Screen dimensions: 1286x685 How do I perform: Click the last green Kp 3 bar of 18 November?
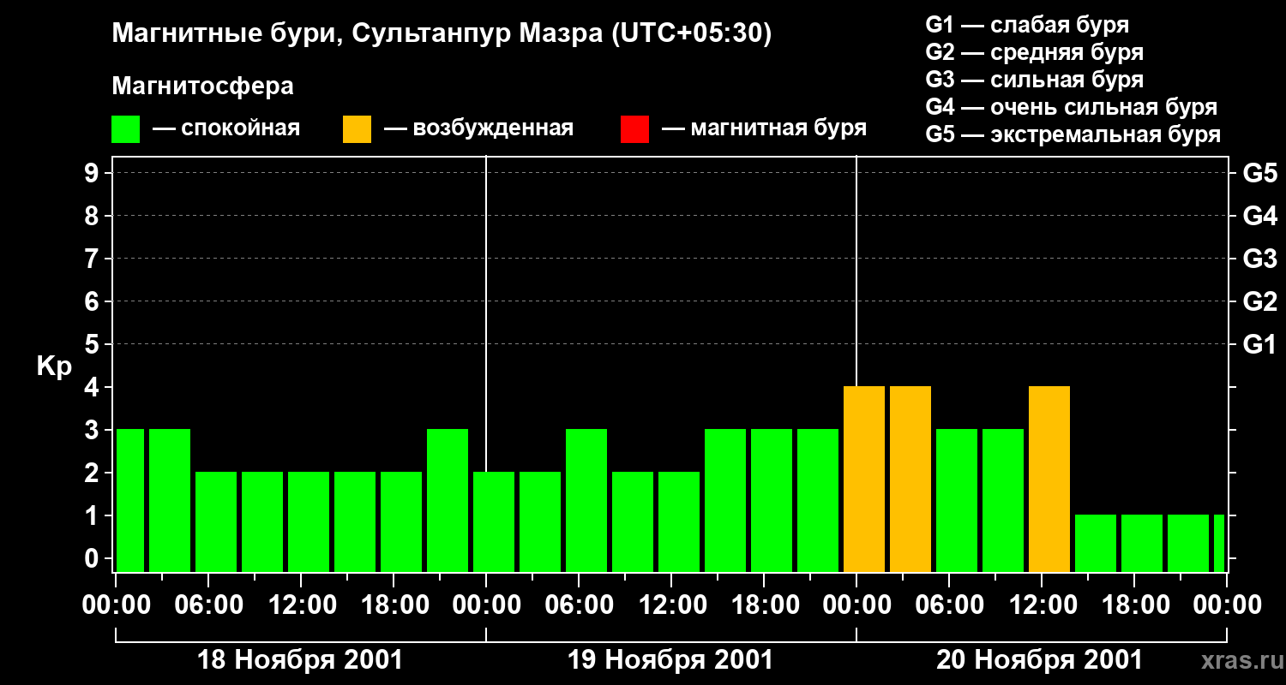[x=448, y=501]
